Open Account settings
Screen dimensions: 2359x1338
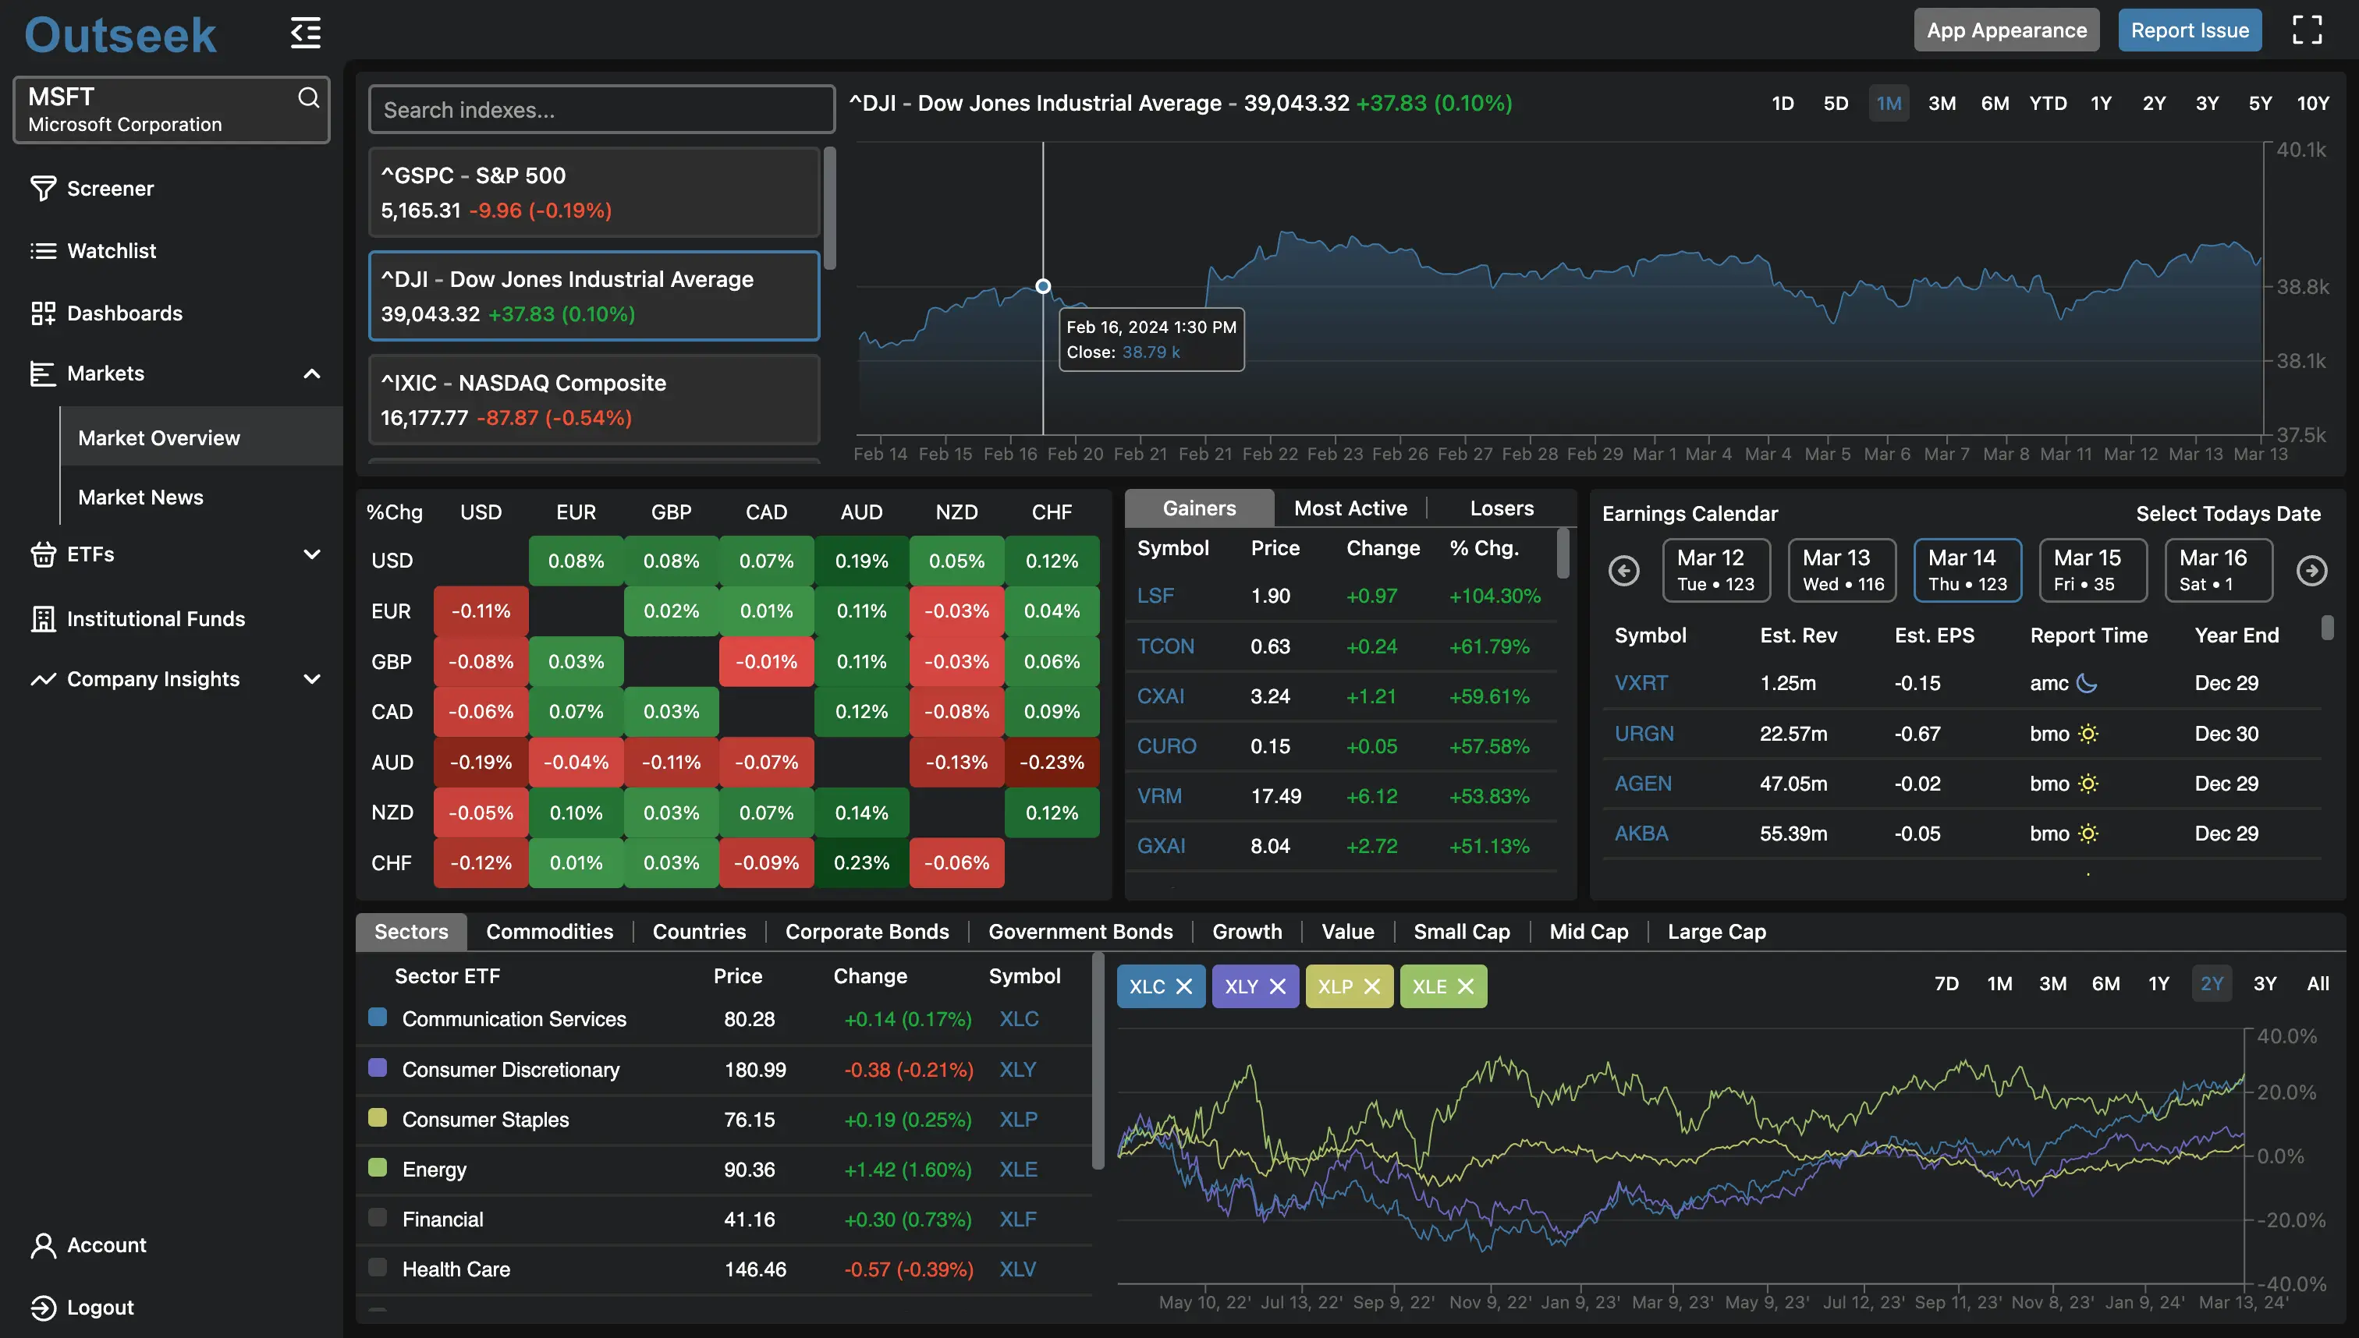click(x=107, y=1245)
